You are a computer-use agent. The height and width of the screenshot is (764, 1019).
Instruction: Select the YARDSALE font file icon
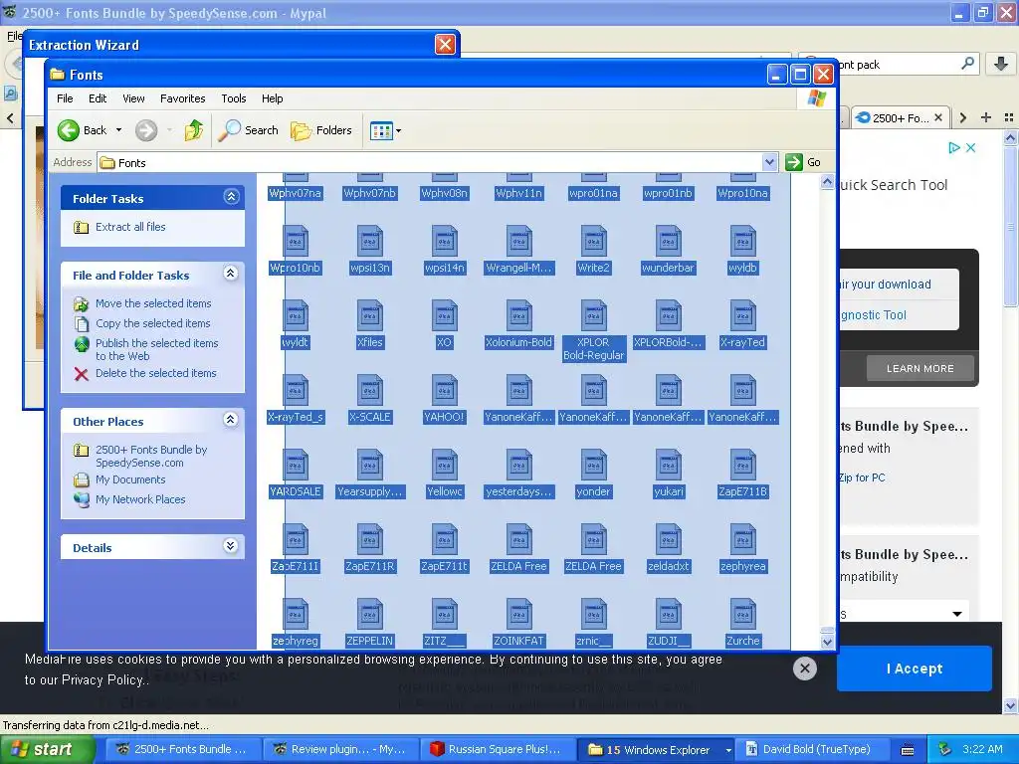pyautogui.click(x=295, y=466)
